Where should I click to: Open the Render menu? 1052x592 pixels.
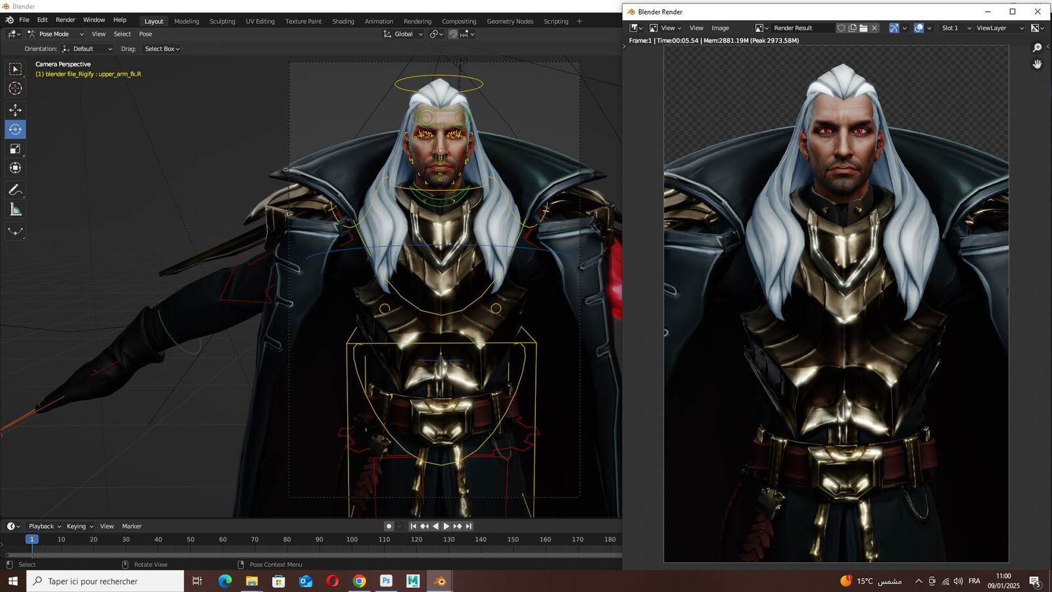point(65,20)
